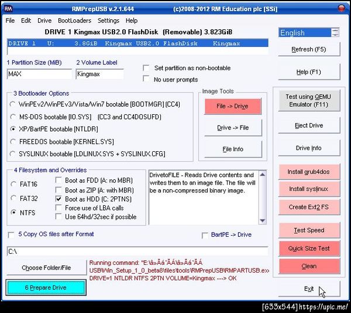
Task: Click the RM application icon in title bar
Action: point(8,9)
